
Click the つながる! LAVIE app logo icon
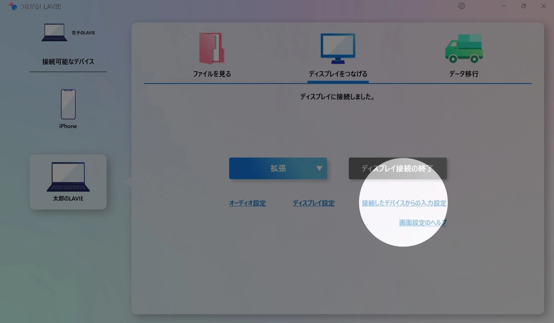coord(13,6)
